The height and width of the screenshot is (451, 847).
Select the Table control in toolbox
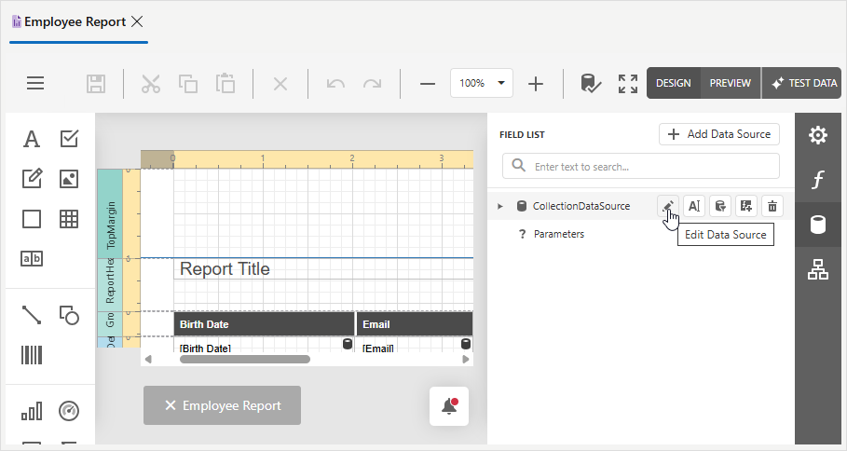(x=69, y=219)
